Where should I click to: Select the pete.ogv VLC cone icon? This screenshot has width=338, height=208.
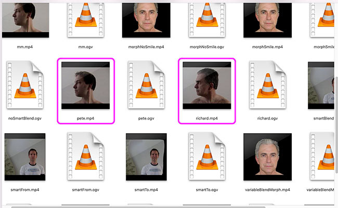point(146,84)
